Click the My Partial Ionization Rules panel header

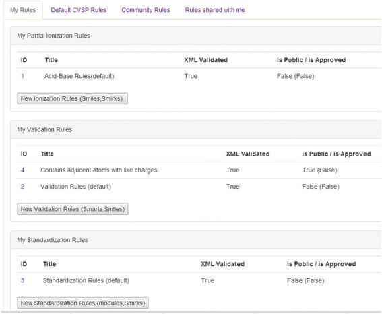pyautogui.click(x=196, y=36)
